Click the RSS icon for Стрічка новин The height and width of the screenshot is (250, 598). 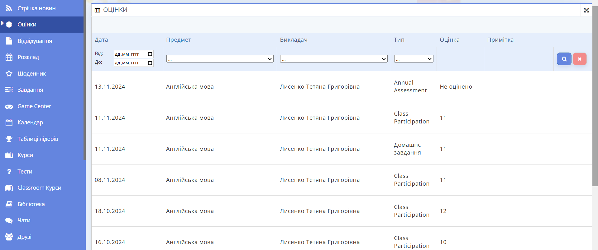click(x=9, y=8)
